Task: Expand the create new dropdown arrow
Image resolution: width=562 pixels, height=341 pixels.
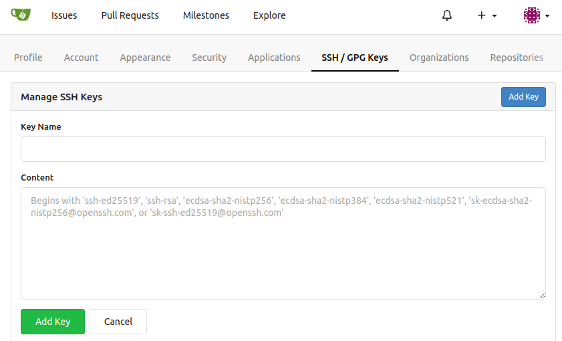Action: tap(495, 16)
